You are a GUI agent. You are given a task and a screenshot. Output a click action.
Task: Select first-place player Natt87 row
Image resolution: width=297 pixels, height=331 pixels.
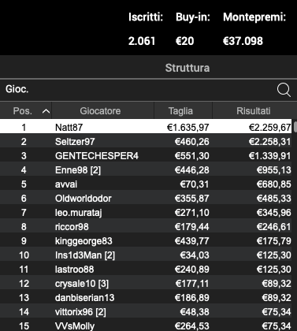[146, 127]
